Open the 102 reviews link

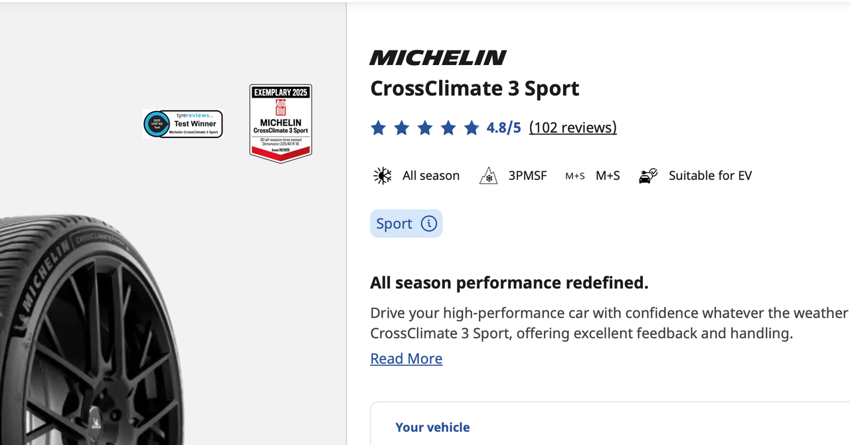coord(572,128)
